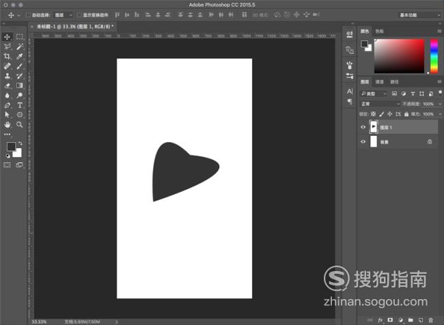This screenshot has width=444, height=325.
Task: Add a layer style with fx button
Action: pyautogui.click(x=380, y=320)
